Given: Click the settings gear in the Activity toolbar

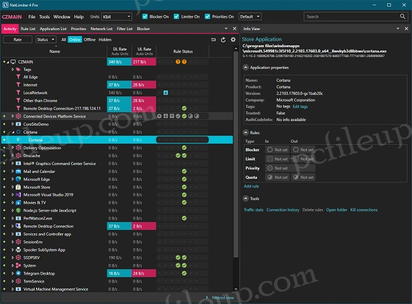Looking at the screenshot, I should click(233, 40).
